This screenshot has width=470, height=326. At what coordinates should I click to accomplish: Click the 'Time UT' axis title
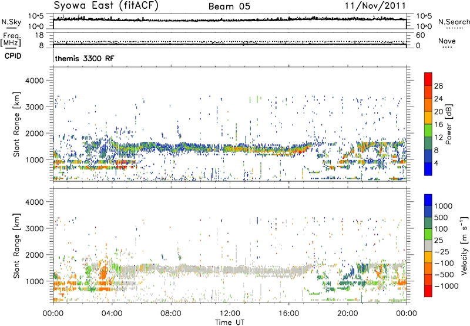[230, 322]
